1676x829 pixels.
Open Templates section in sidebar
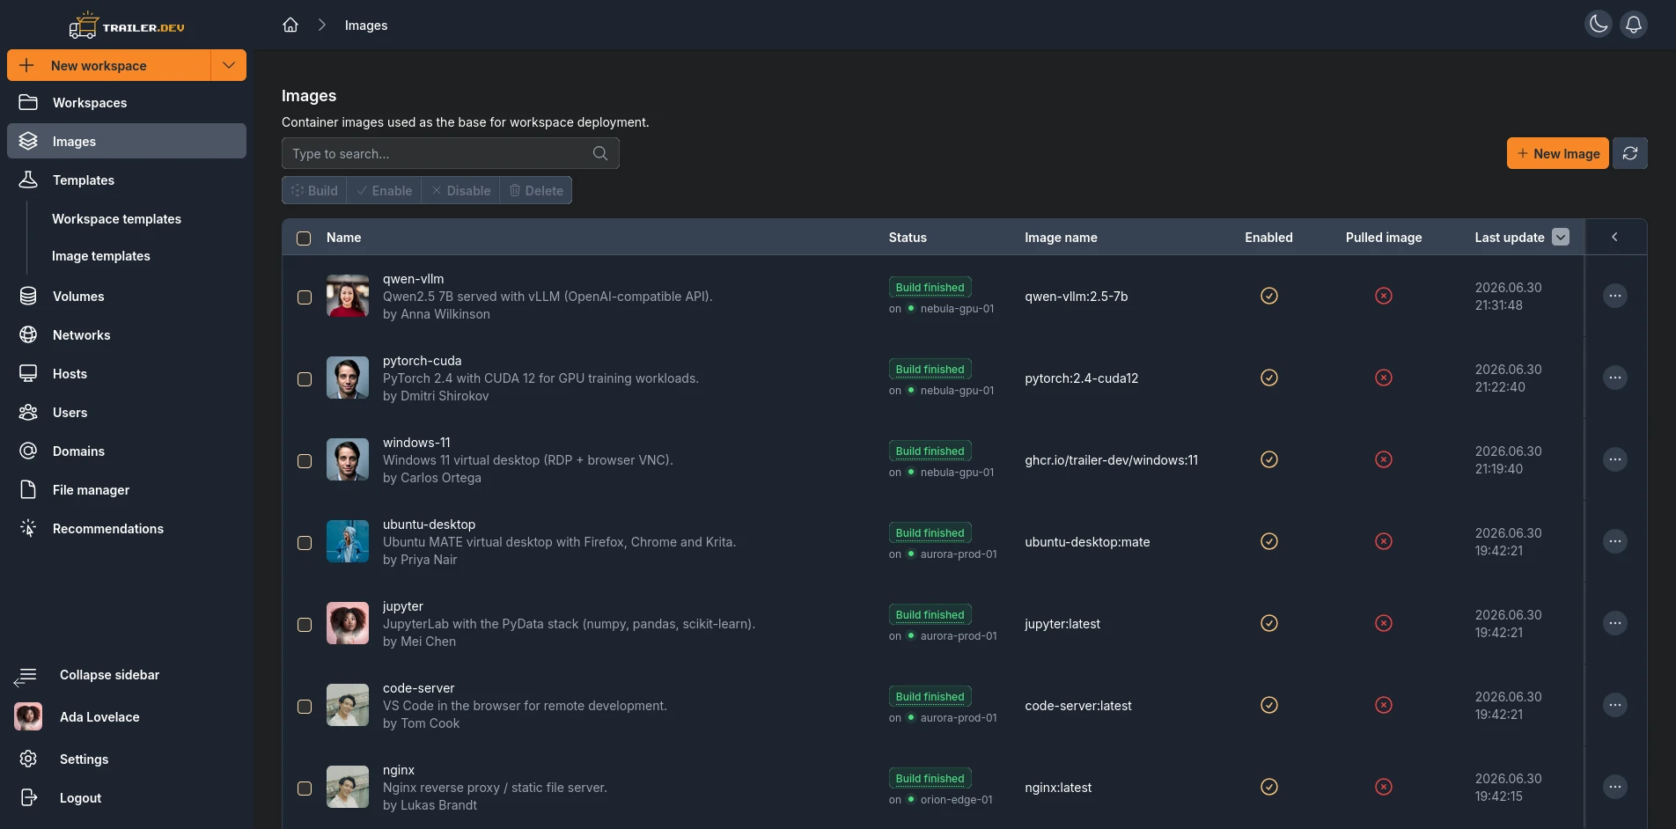click(x=127, y=180)
